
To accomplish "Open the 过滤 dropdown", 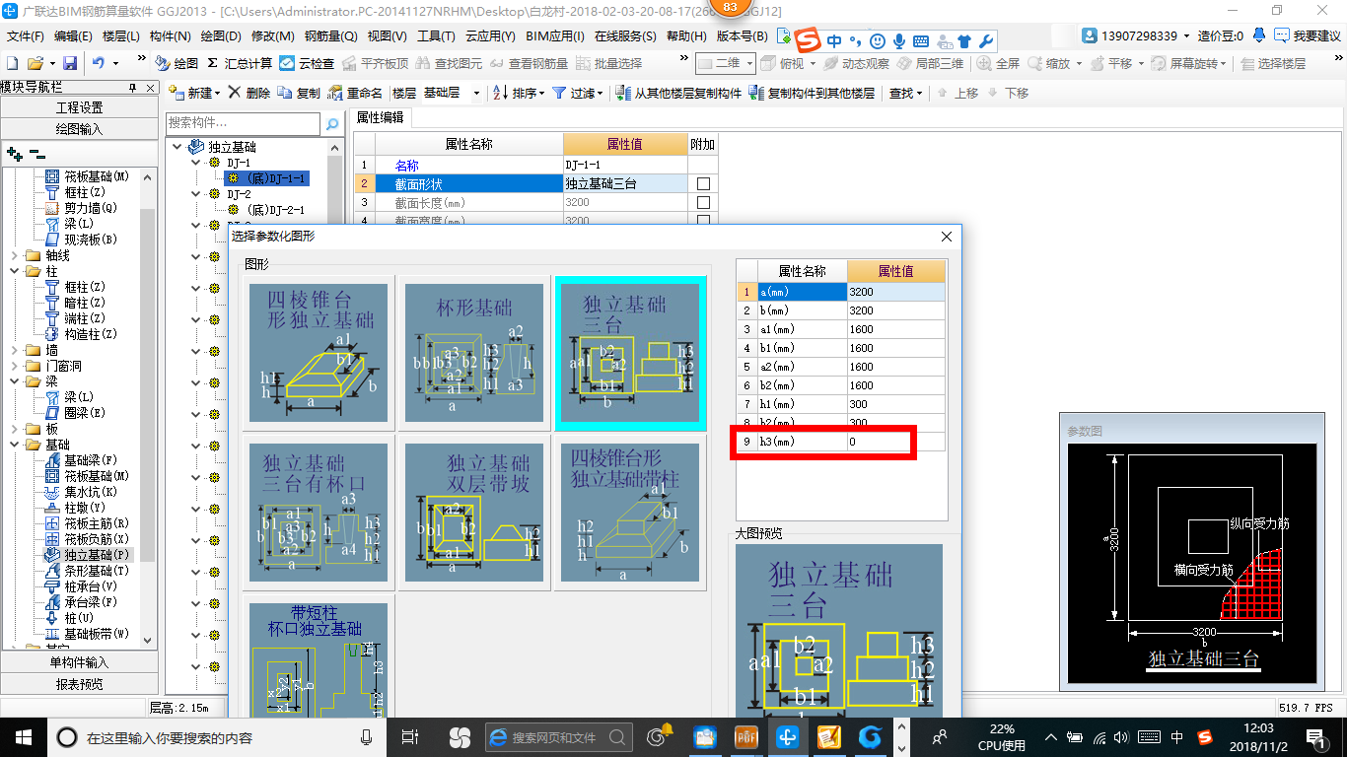I will [578, 93].
